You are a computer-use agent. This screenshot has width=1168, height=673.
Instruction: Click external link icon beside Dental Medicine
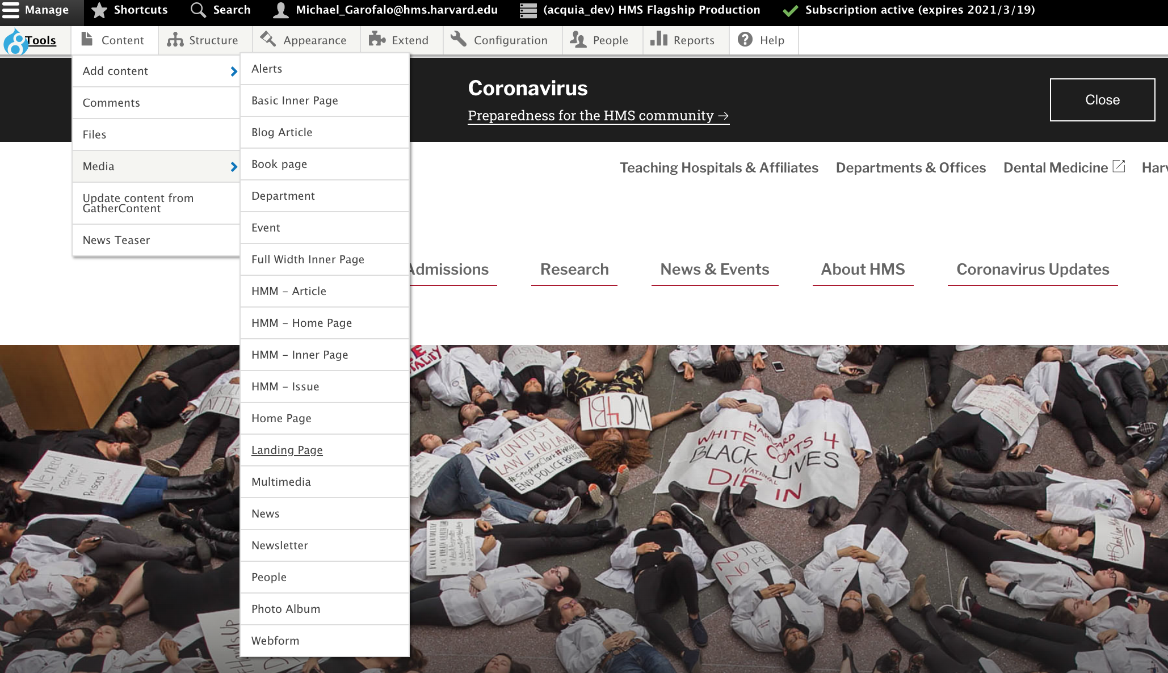click(x=1119, y=166)
